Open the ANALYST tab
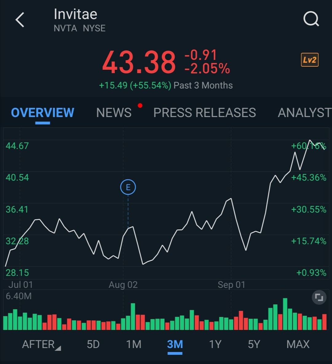The image size is (332, 364). coord(305,113)
